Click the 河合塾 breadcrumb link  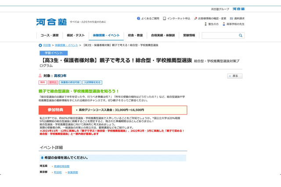click(47, 45)
